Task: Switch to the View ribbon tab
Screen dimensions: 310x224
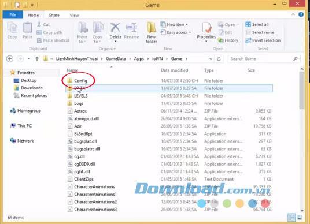Action: tap(74, 15)
